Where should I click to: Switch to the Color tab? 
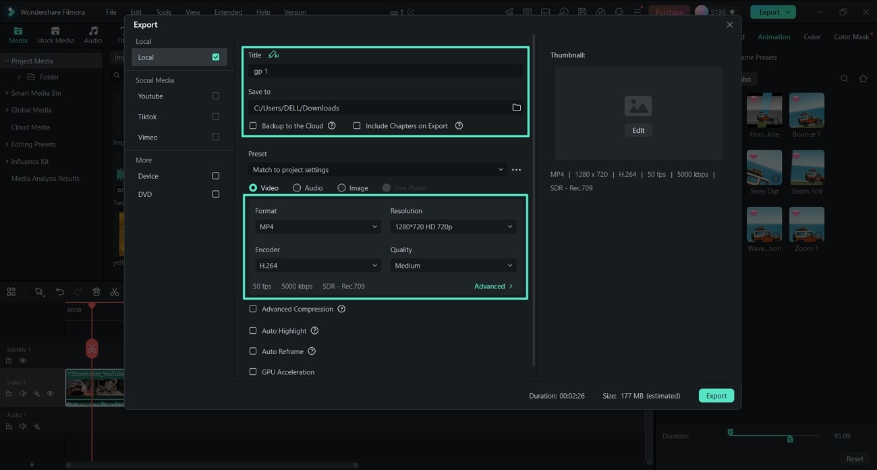click(x=812, y=36)
